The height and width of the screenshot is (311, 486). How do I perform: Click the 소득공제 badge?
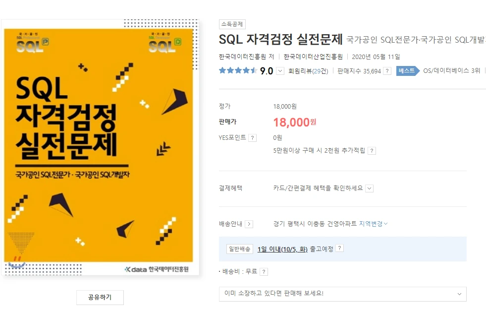click(x=231, y=24)
